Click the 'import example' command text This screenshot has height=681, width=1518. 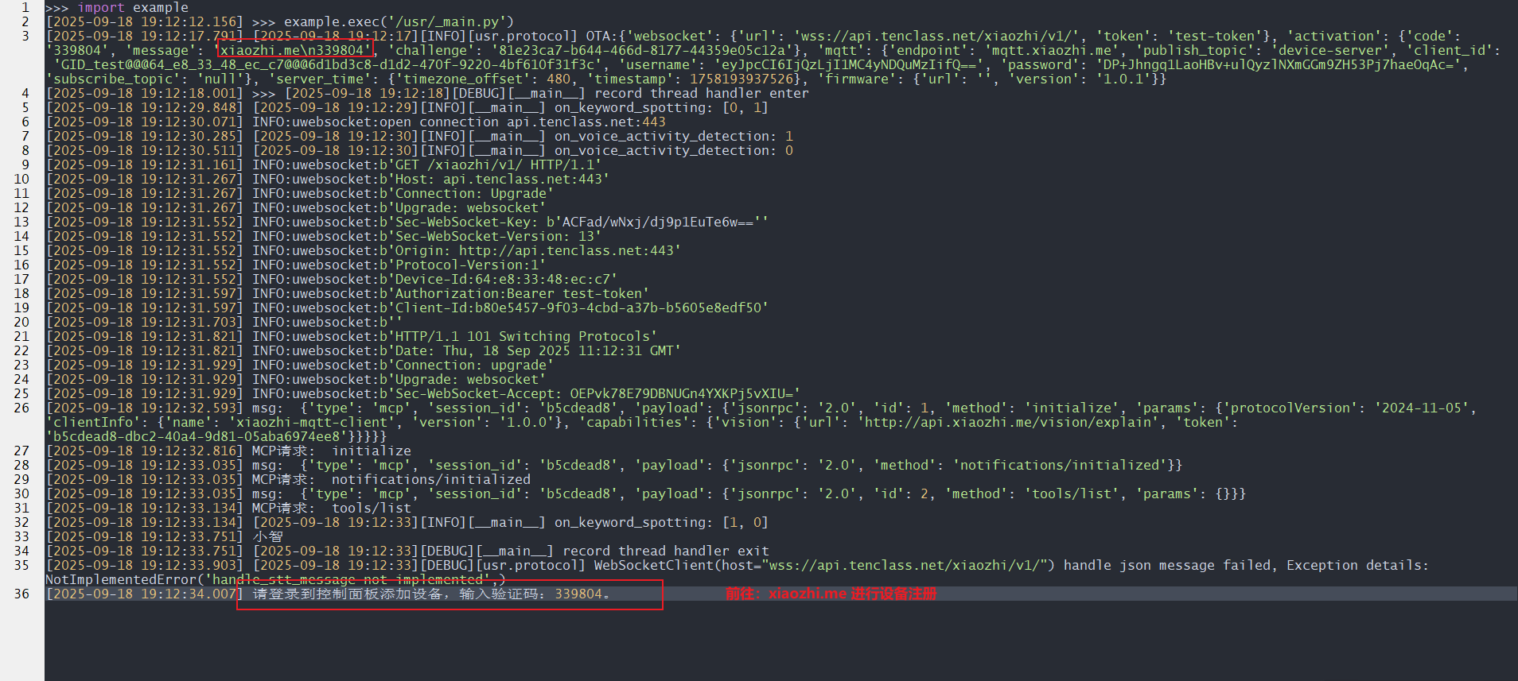[x=132, y=7]
